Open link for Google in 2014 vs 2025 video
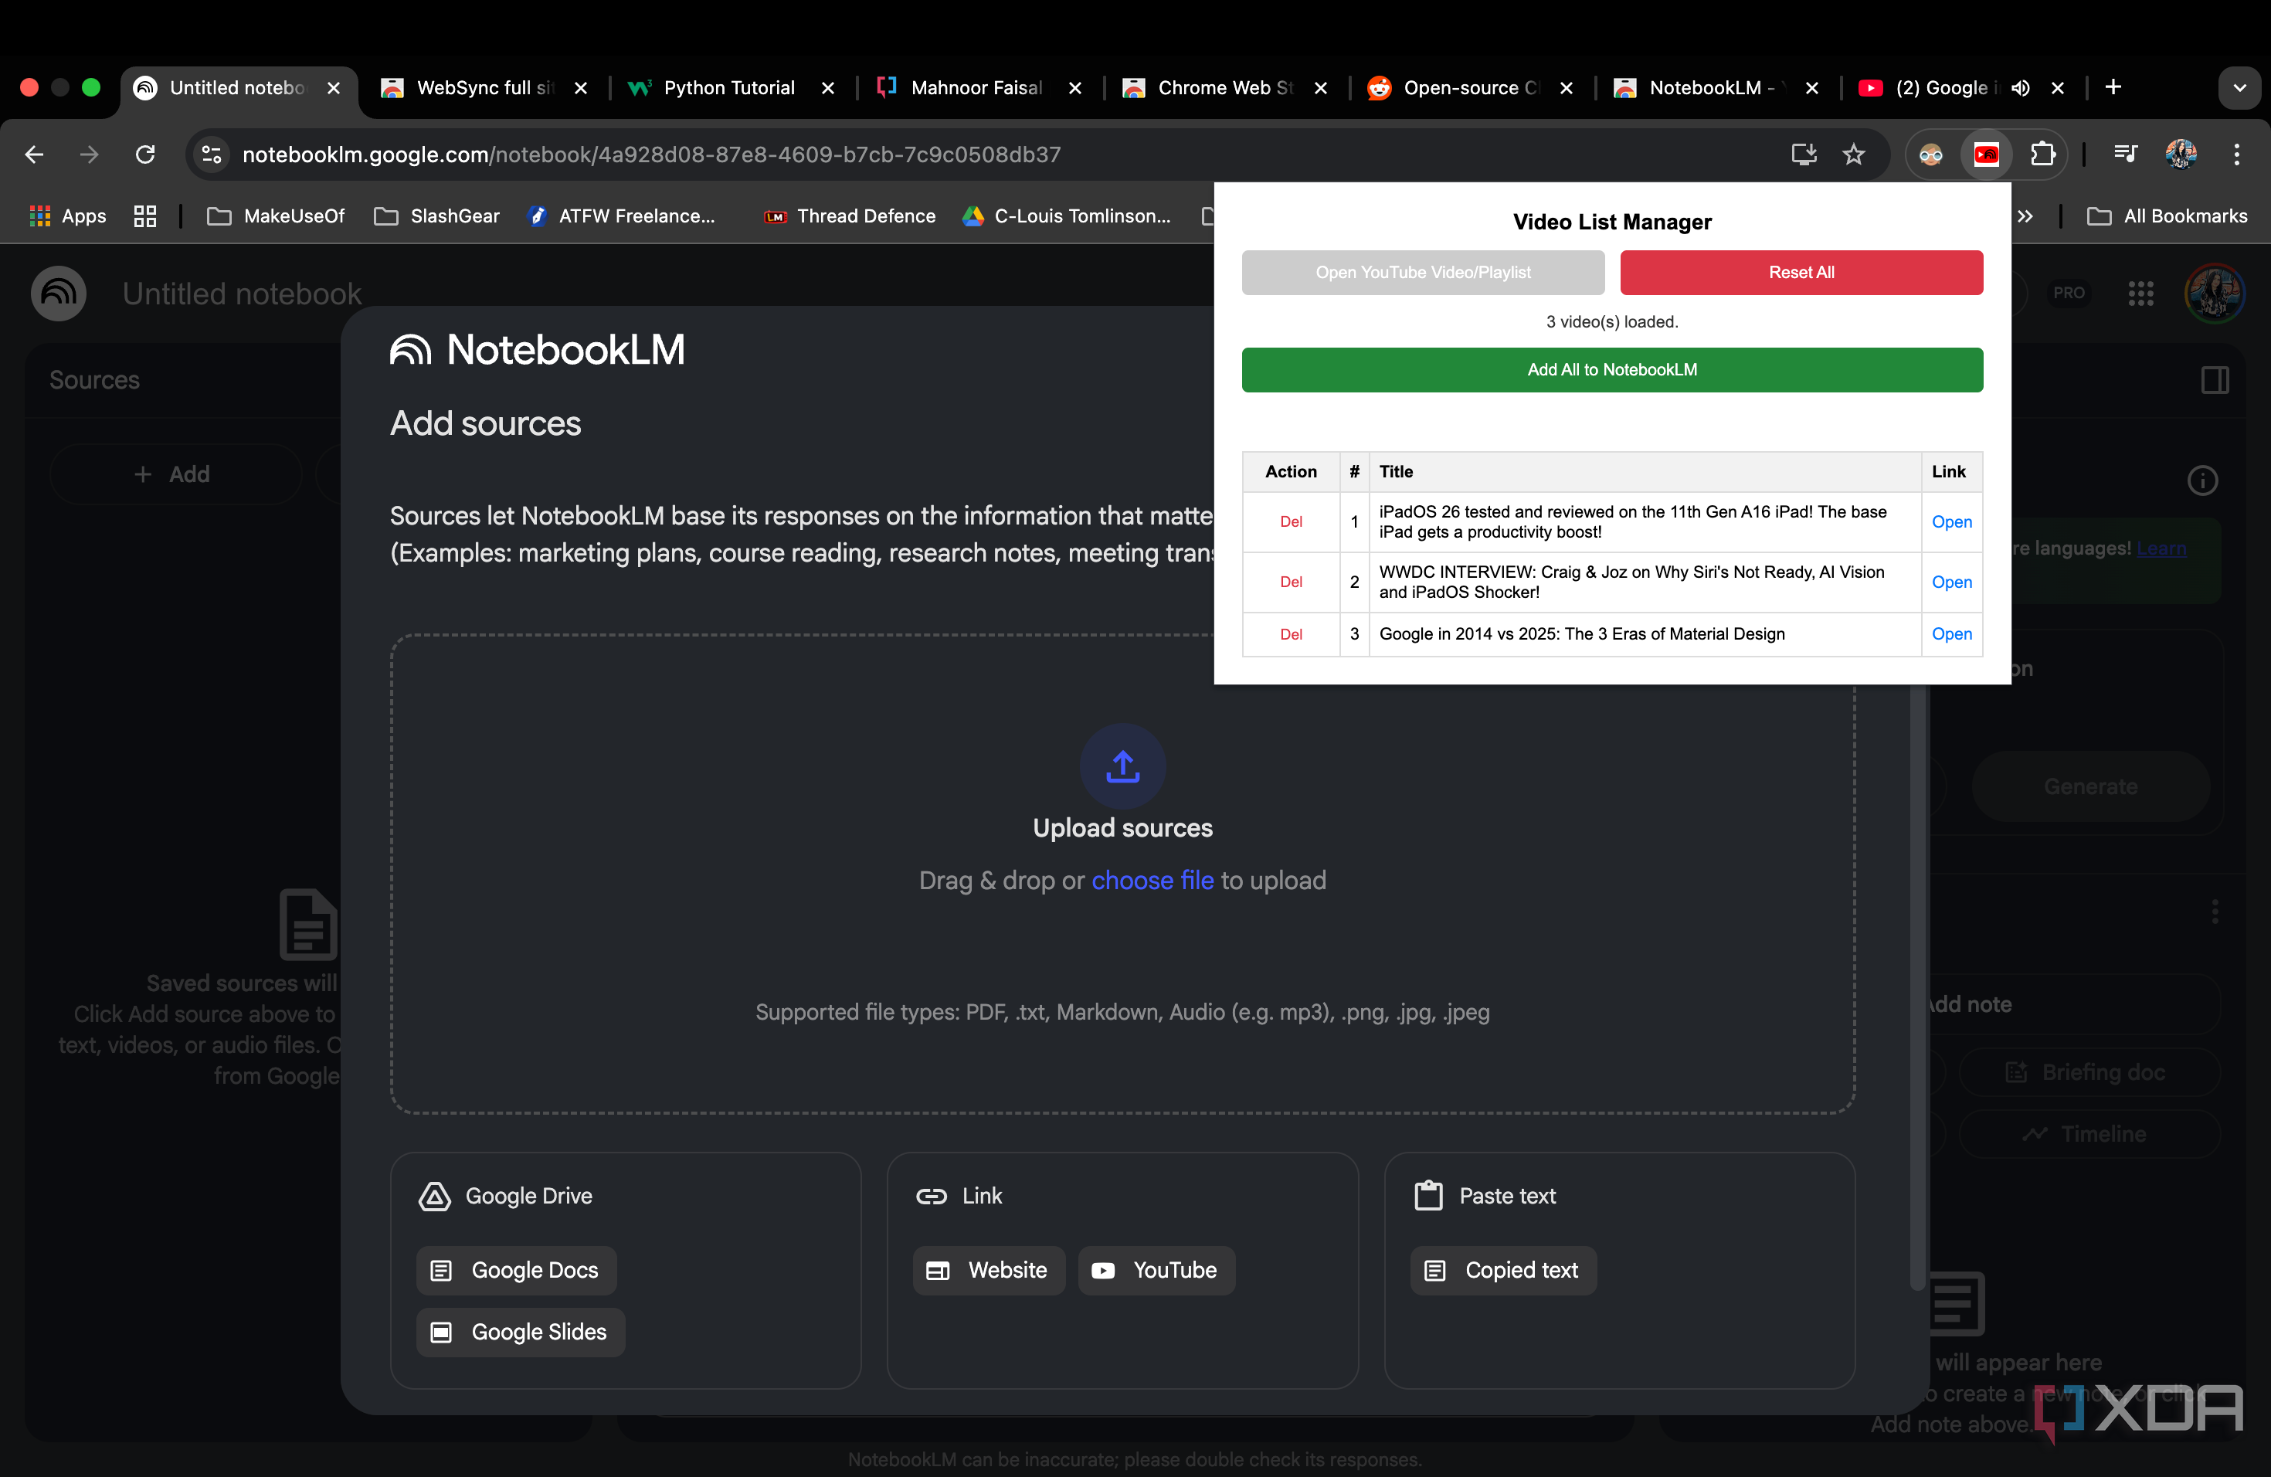Image resolution: width=2271 pixels, height=1477 pixels. (1951, 634)
